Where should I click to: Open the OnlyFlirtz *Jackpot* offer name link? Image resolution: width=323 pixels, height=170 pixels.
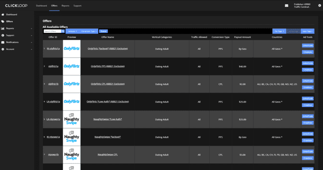point(108,48)
